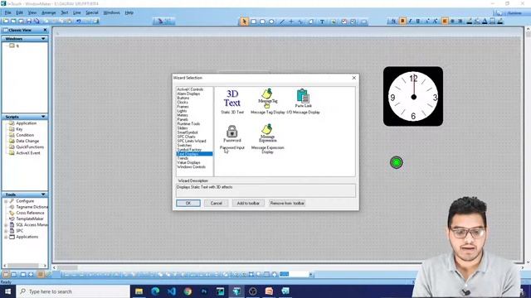Image resolution: width=531 pixels, height=298 pixels.
Task: Select ActiveX Controls in the wizard list
Action: point(190,89)
